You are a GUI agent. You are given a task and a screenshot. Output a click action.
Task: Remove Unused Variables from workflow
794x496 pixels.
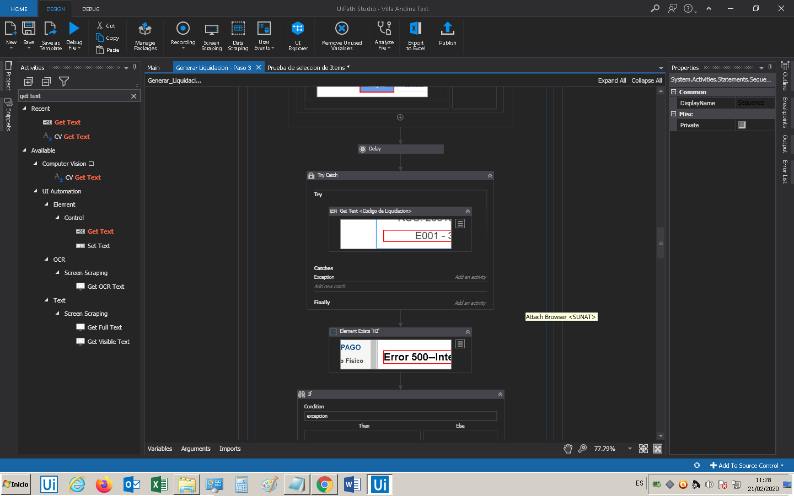point(342,36)
